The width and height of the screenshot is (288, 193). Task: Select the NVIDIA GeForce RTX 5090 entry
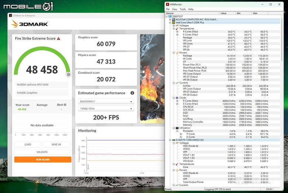(x=42, y=85)
